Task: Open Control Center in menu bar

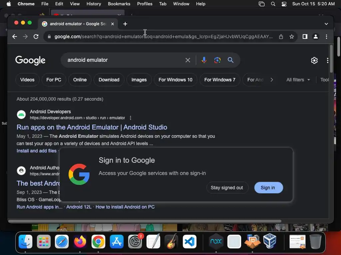Action: click(284, 4)
